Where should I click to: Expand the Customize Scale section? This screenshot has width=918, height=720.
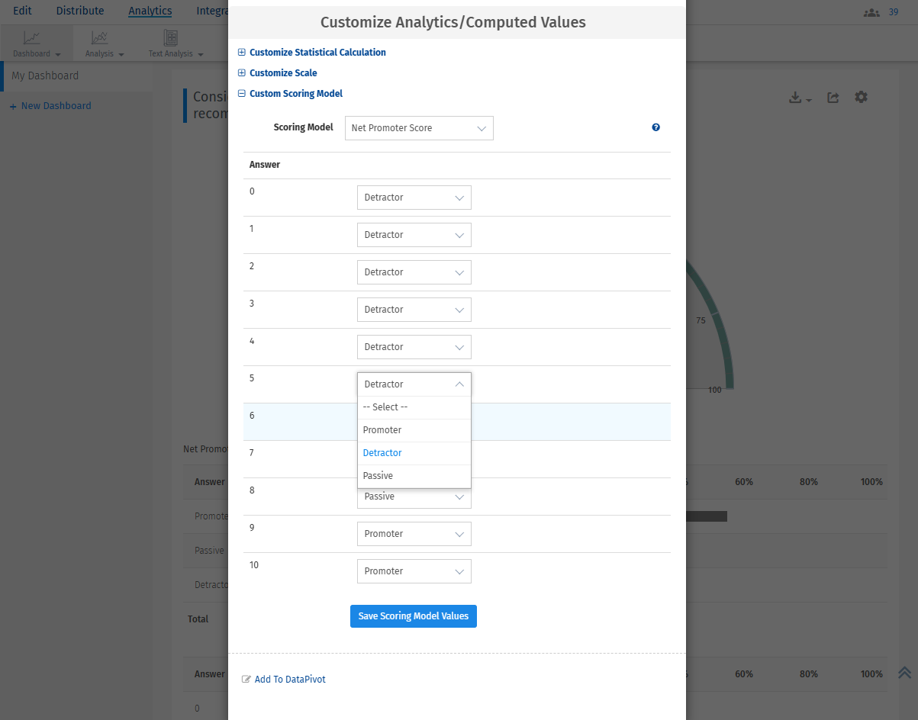point(282,73)
